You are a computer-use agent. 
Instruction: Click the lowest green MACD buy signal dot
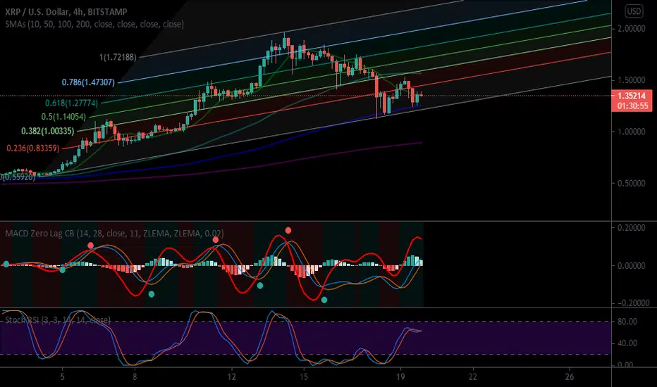click(x=324, y=300)
